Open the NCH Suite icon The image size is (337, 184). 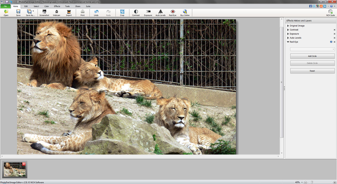click(x=330, y=13)
